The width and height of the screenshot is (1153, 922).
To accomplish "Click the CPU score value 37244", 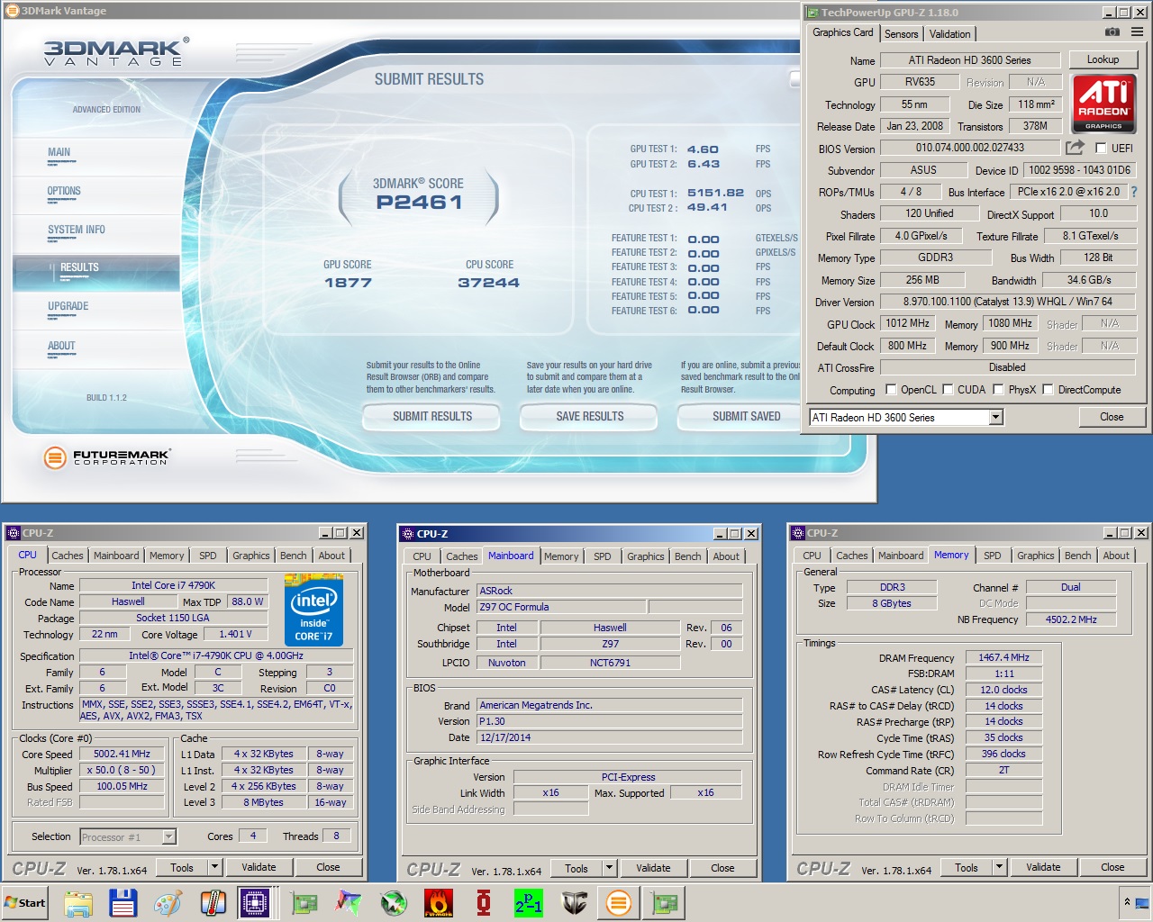I will [x=489, y=283].
